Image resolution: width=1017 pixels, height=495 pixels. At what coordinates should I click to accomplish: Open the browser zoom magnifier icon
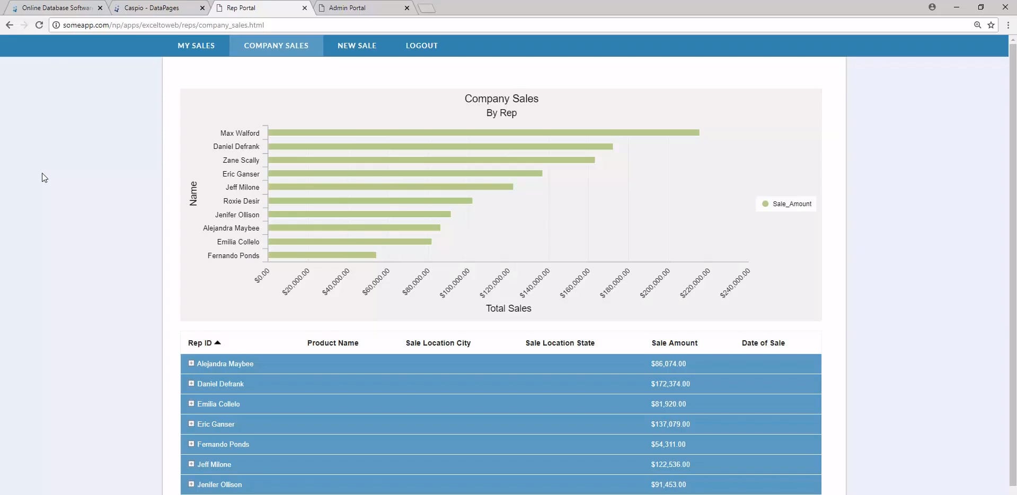(977, 25)
